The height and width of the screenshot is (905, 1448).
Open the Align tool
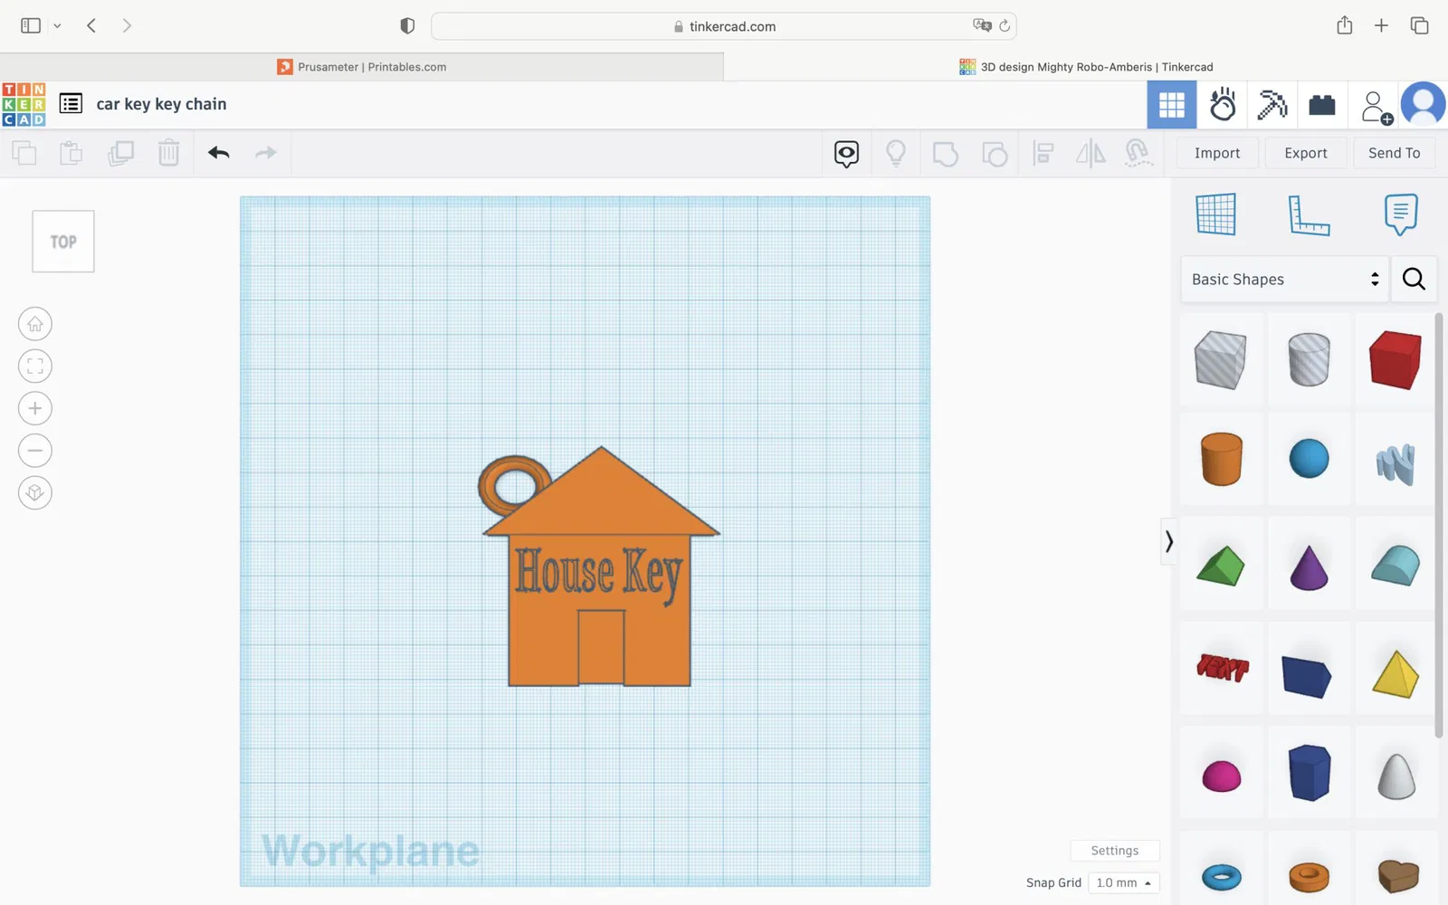(1043, 153)
